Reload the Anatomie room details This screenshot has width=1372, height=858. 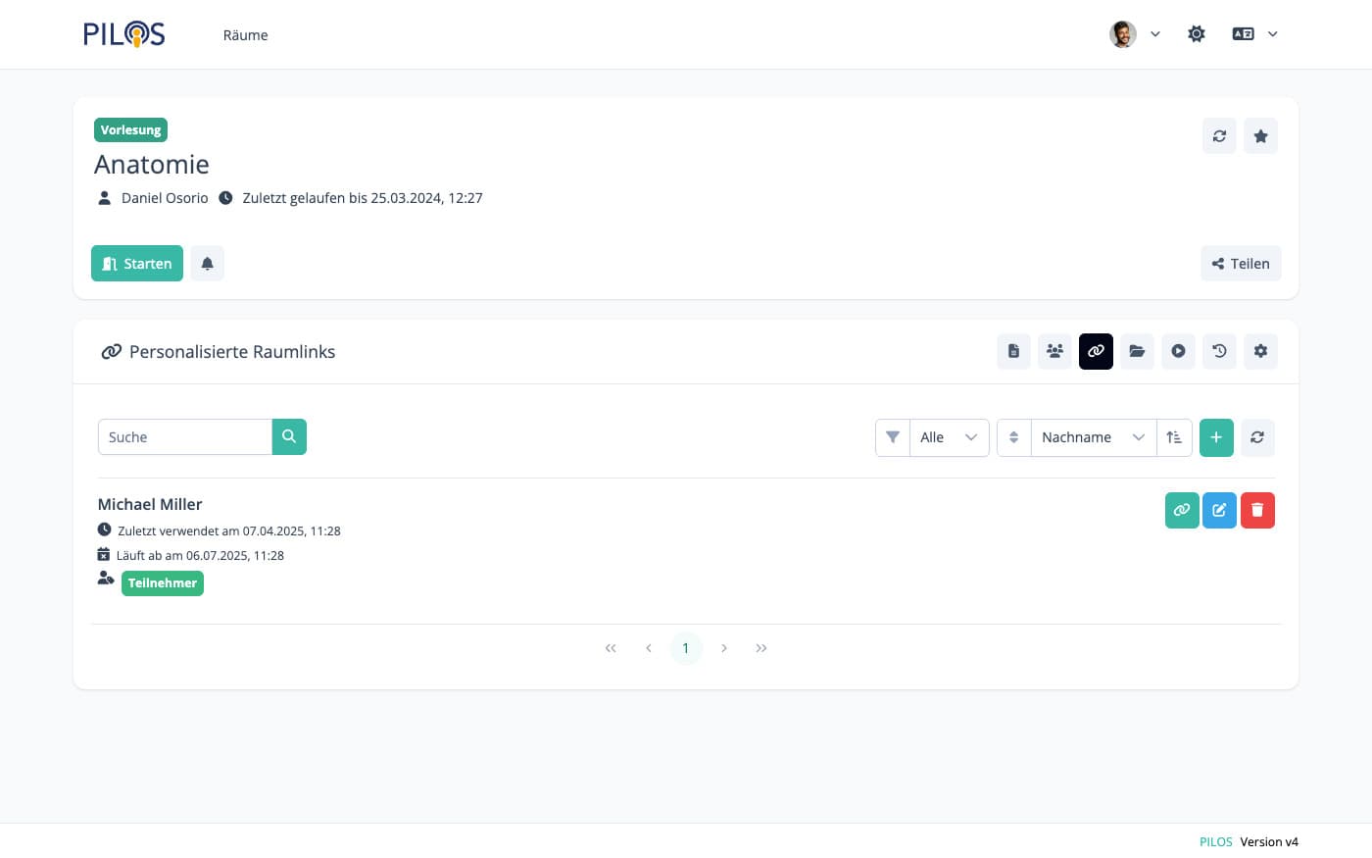click(x=1219, y=136)
